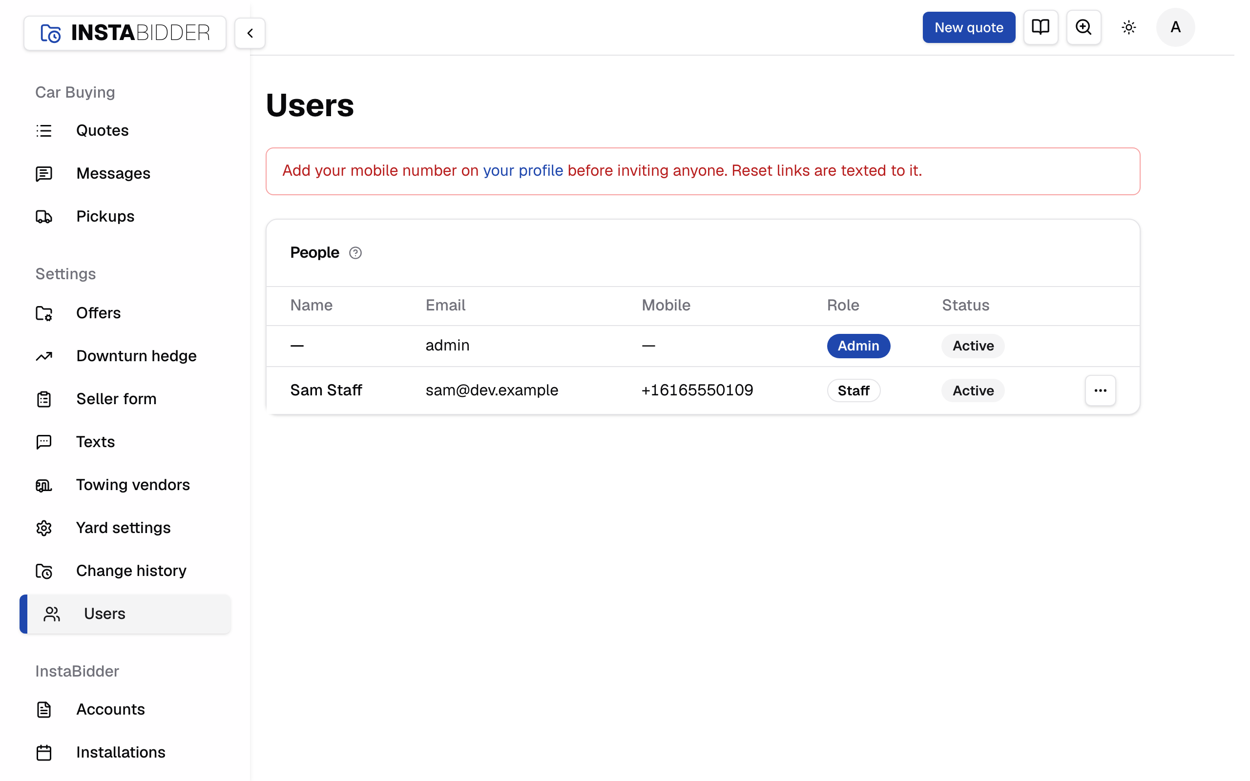This screenshot has width=1250, height=781.
Task: Click Sam Staff's Active status badge
Action: [x=973, y=390]
